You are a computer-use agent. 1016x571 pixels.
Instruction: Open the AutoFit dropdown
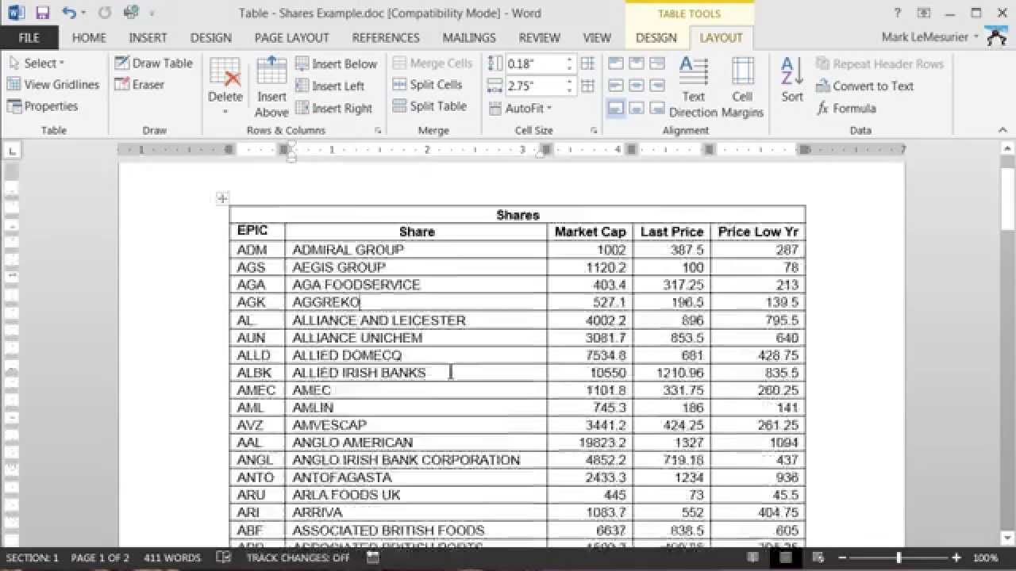520,108
